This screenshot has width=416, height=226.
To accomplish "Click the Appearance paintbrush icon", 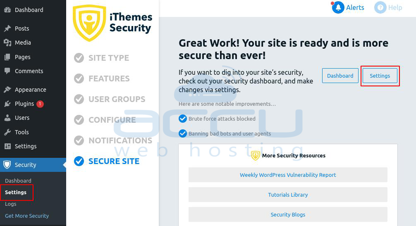I will (7, 90).
